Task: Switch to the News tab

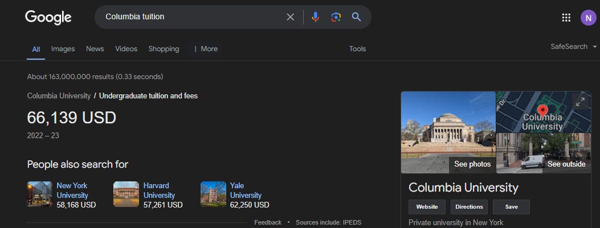Action: click(95, 49)
